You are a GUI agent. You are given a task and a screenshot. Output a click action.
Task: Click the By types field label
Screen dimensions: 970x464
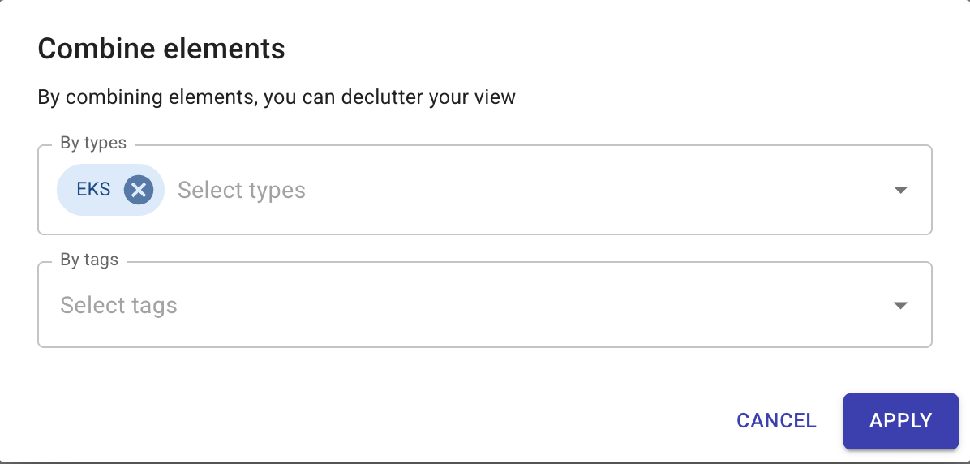pyautogui.click(x=93, y=144)
